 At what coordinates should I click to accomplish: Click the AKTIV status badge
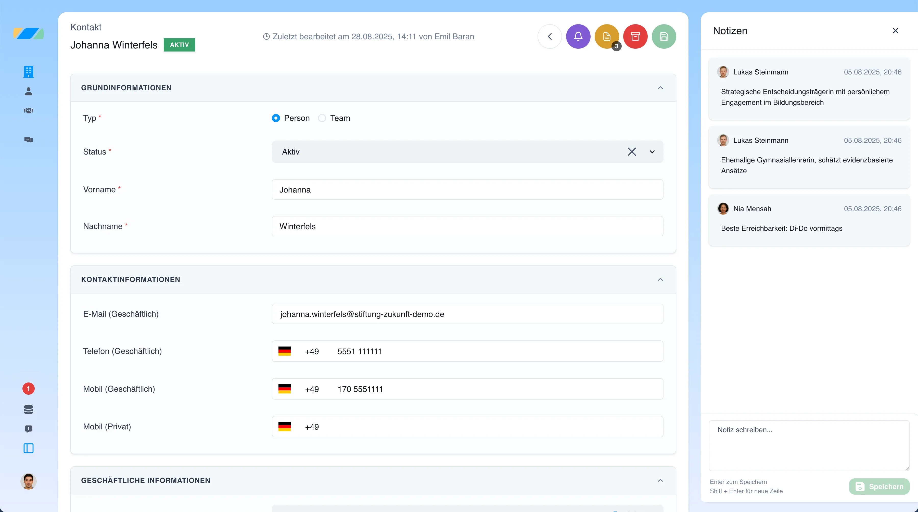(x=179, y=45)
